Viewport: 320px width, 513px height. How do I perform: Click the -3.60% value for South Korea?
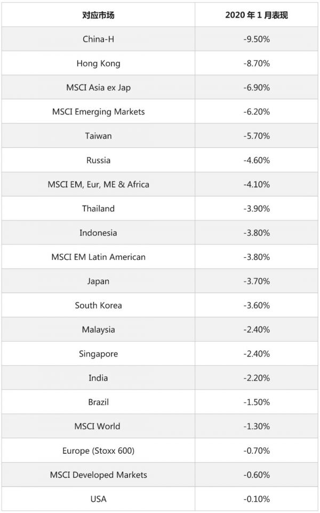pos(256,305)
